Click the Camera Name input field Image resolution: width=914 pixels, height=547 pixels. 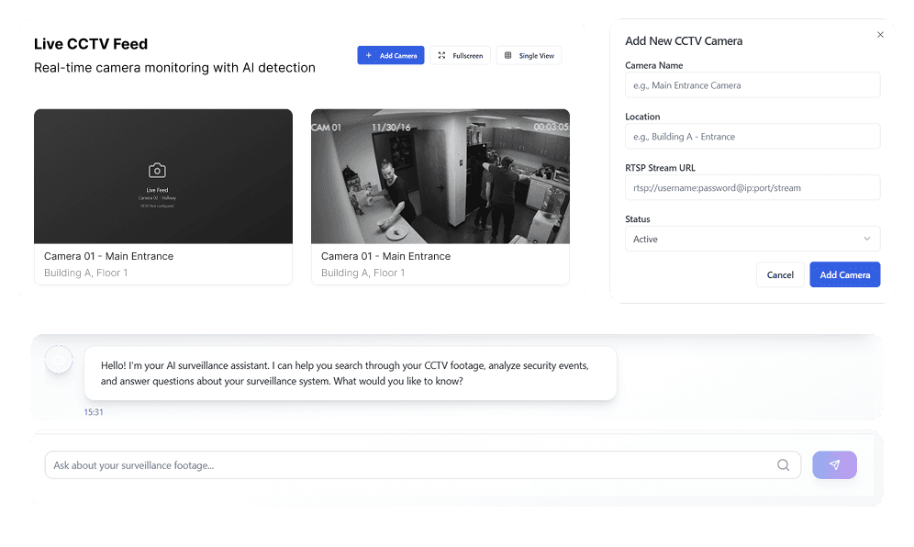pos(752,84)
